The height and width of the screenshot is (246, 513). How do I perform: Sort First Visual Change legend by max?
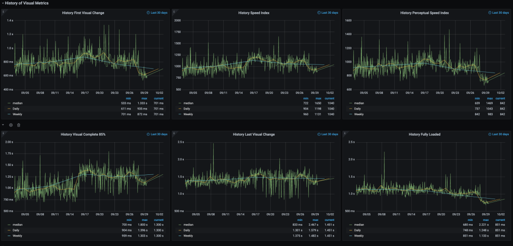pyautogui.click(x=144, y=98)
